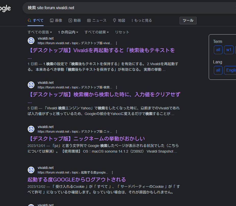This screenshot has height=206, width=236.
Task: Switch to the 画像 images tab
Action: click(56, 20)
